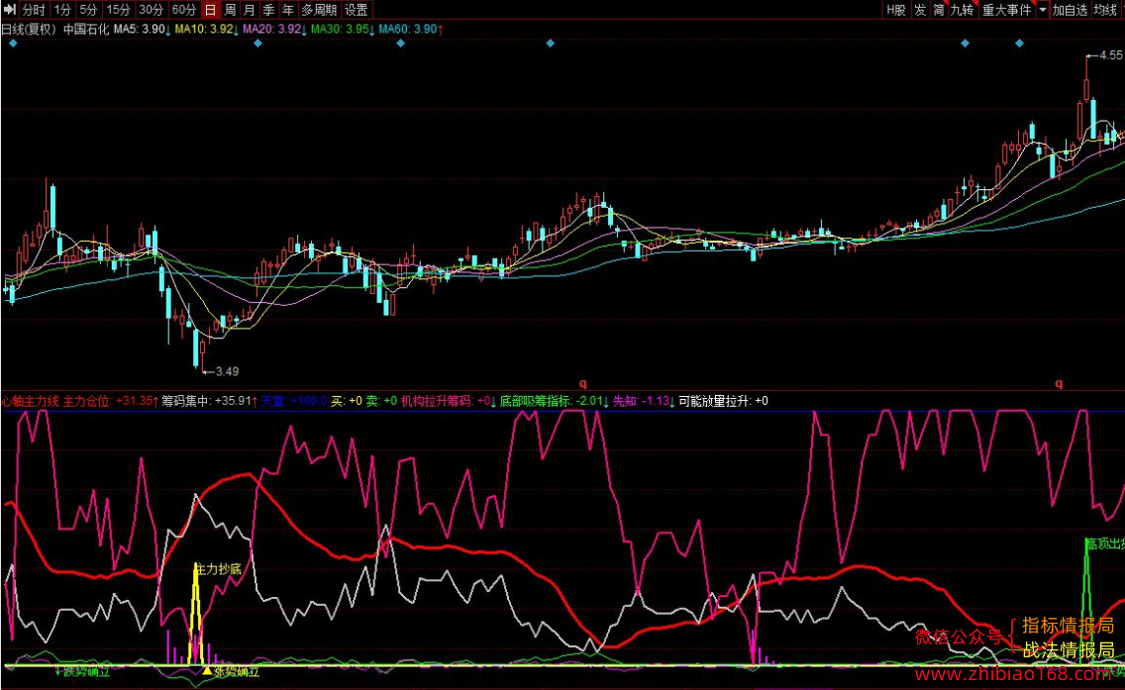Open the 设置 settings button

356,9
